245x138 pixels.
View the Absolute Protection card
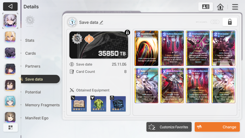(x=172, y=85)
